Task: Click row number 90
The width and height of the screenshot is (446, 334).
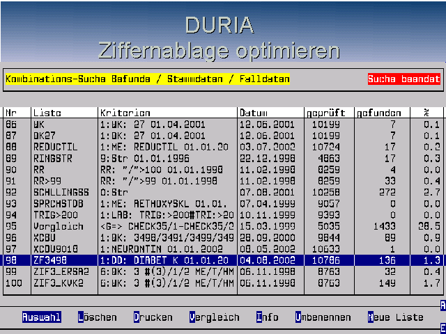Action: coord(11,170)
